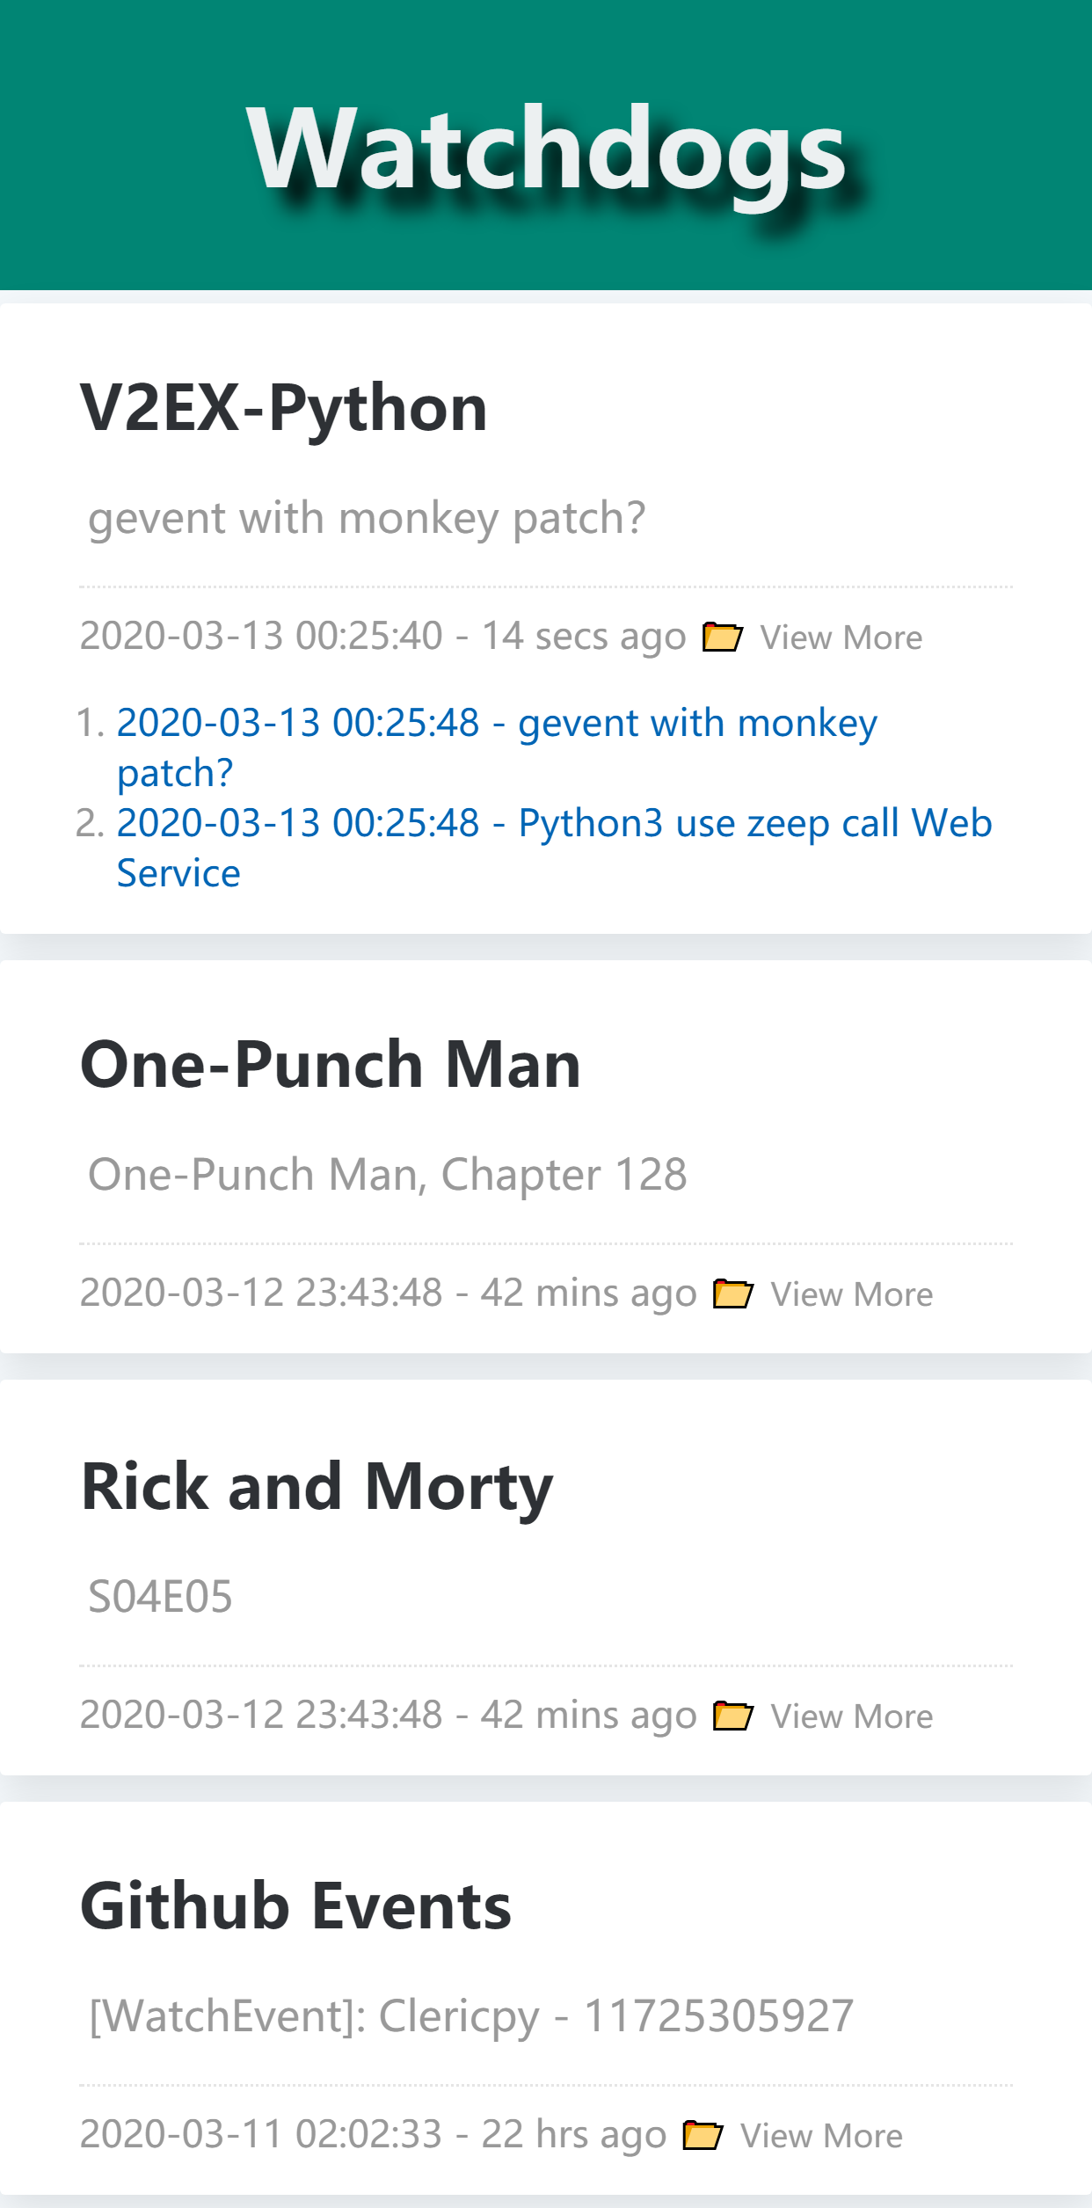
Task: Expand View More under Github Events
Action: point(821,2136)
